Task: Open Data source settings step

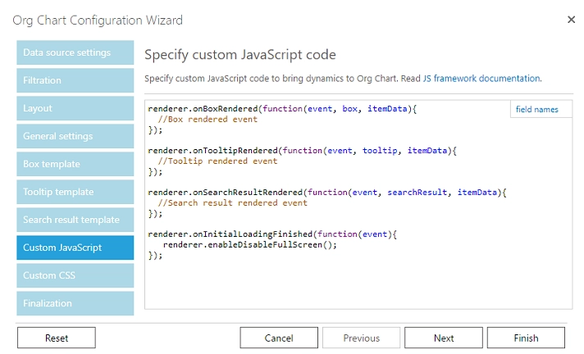Action: [75, 52]
